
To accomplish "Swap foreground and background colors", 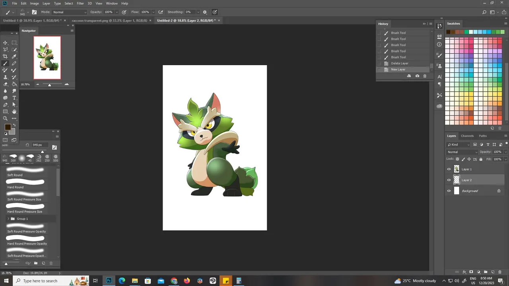I will click(14, 125).
